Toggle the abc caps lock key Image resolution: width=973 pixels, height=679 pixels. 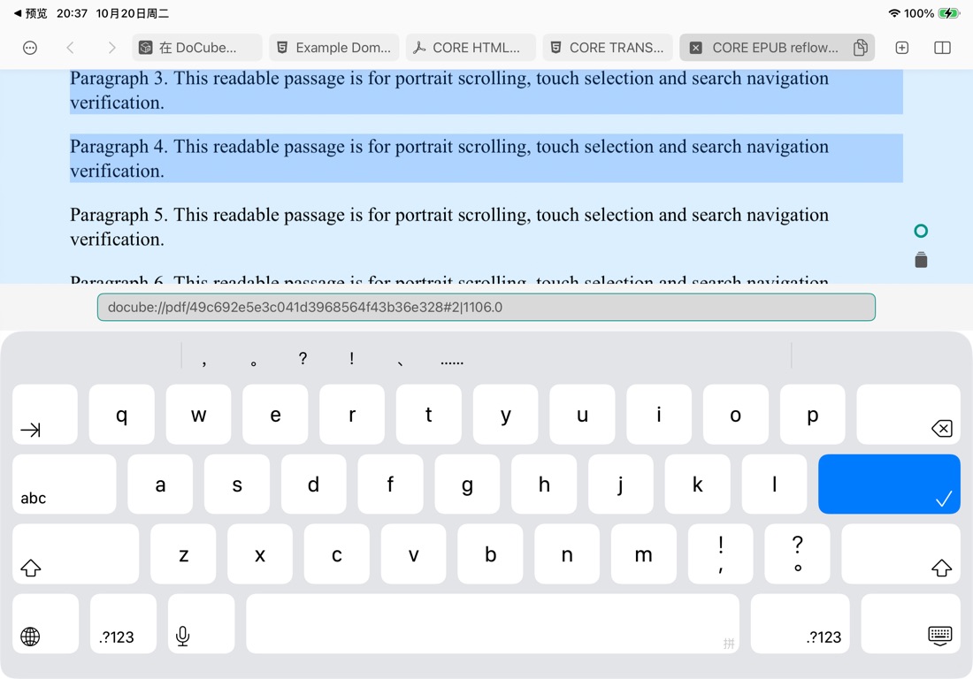[64, 484]
